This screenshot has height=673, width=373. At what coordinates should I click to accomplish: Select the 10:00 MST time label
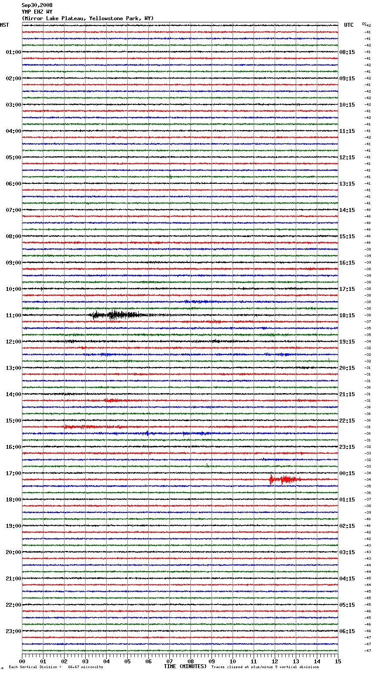(x=14, y=289)
